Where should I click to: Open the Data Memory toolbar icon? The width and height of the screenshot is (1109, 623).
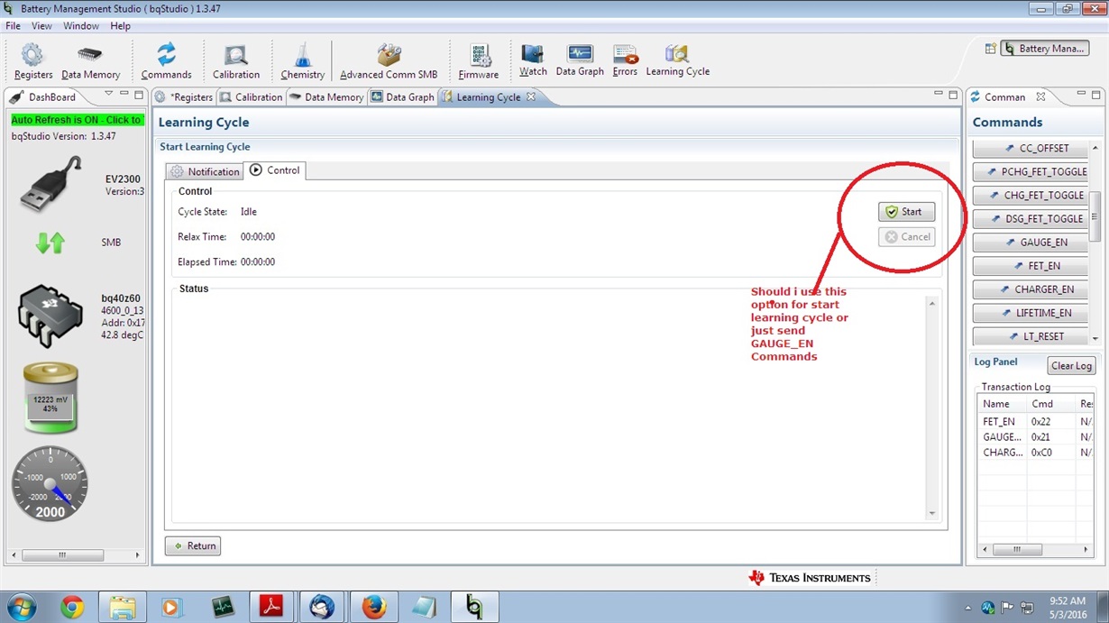90,62
